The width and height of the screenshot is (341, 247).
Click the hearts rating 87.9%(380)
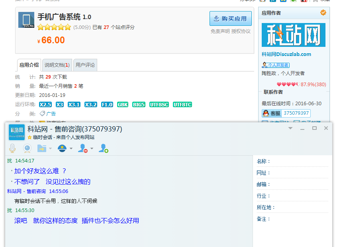click(x=301, y=84)
